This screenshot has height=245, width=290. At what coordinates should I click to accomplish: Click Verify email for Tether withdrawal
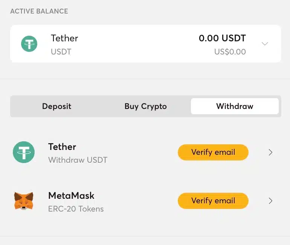pos(213,152)
